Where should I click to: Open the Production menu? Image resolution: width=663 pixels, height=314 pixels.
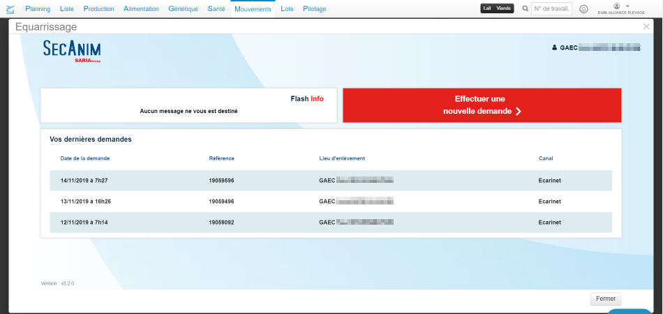98,9
